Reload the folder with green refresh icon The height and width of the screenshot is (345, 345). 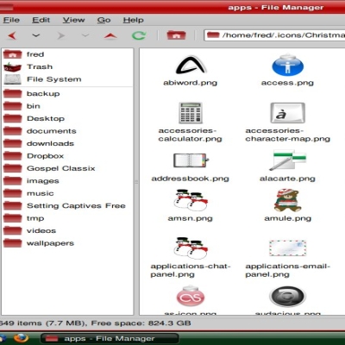point(139,35)
